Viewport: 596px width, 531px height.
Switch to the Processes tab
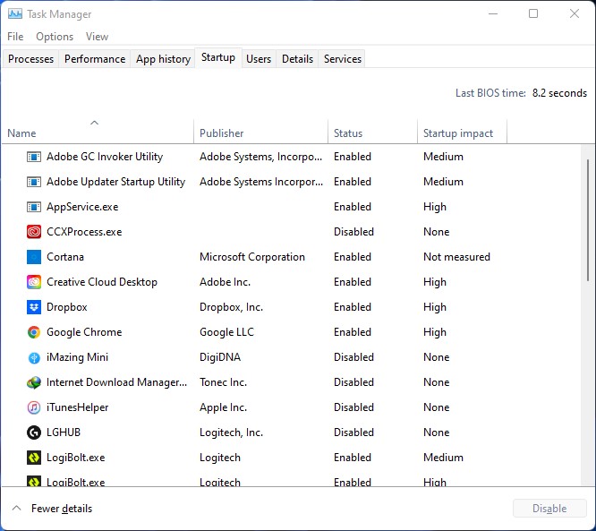tap(30, 59)
